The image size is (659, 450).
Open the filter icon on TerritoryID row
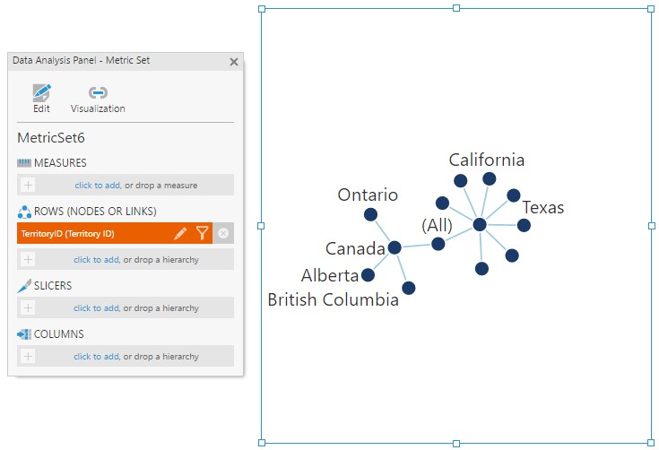pos(202,233)
